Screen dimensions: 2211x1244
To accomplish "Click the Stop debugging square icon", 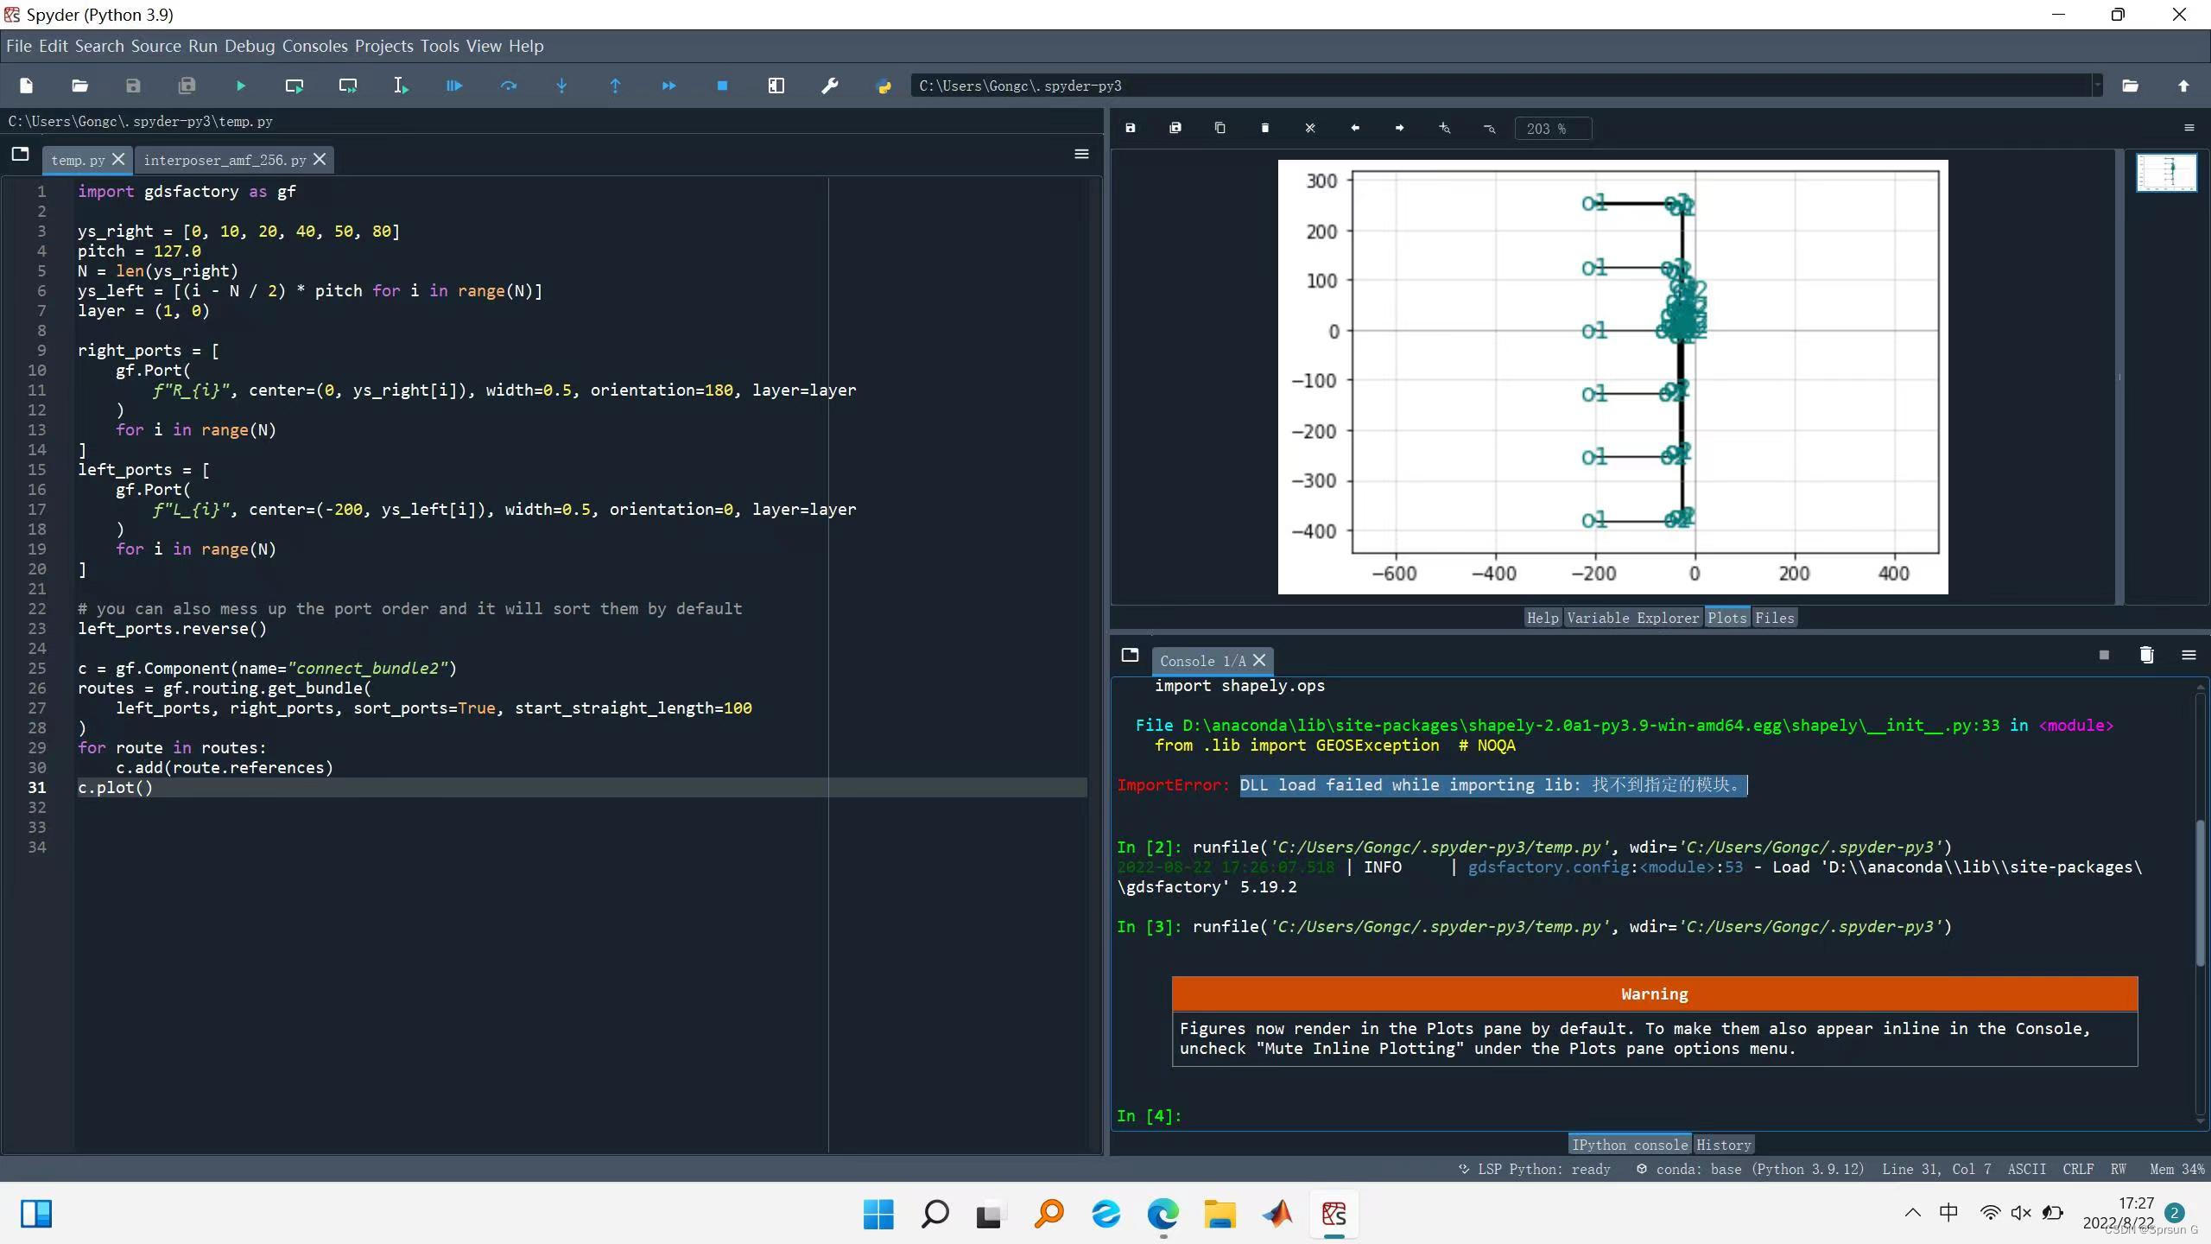I will point(722,86).
